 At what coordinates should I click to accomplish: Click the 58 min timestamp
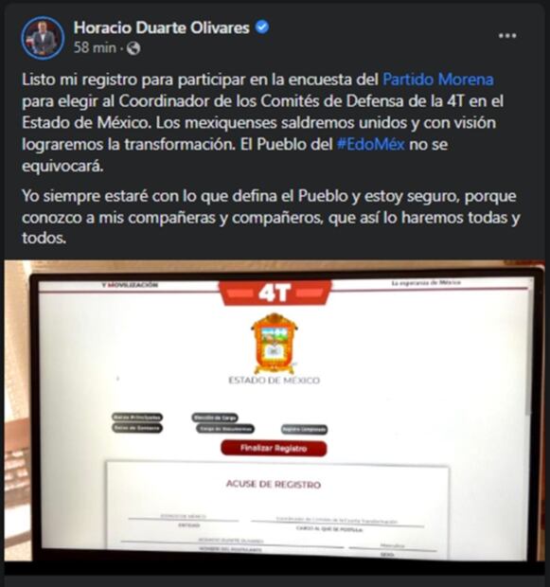point(95,48)
